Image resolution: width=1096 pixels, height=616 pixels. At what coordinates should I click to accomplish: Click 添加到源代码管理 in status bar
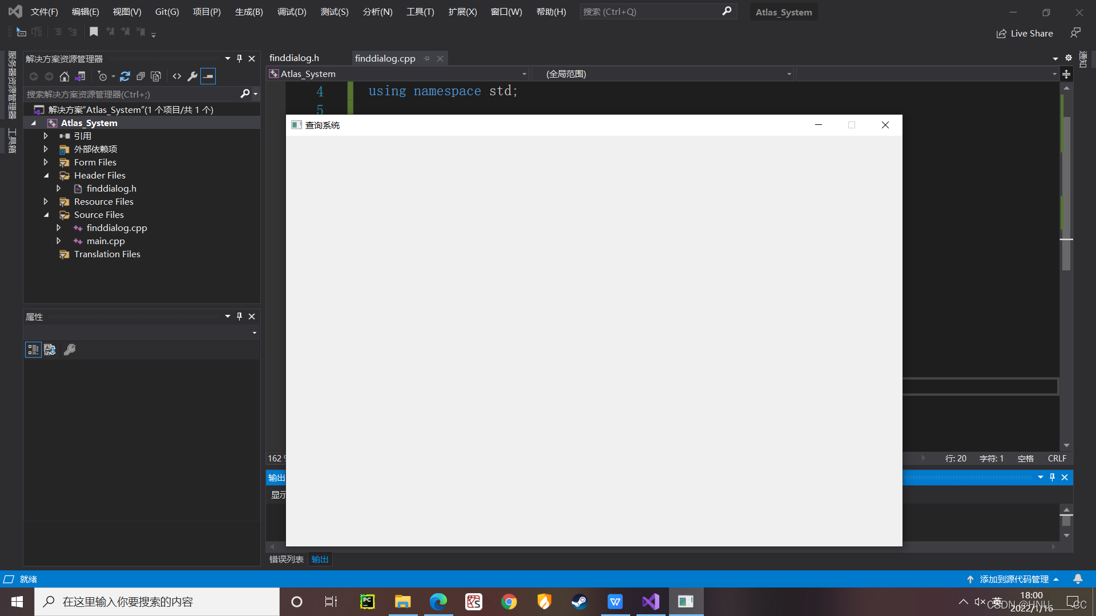(x=1014, y=579)
